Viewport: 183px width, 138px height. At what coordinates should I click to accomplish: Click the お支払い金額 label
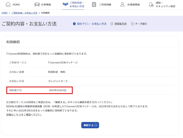pyautogui.click(x=17, y=72)
